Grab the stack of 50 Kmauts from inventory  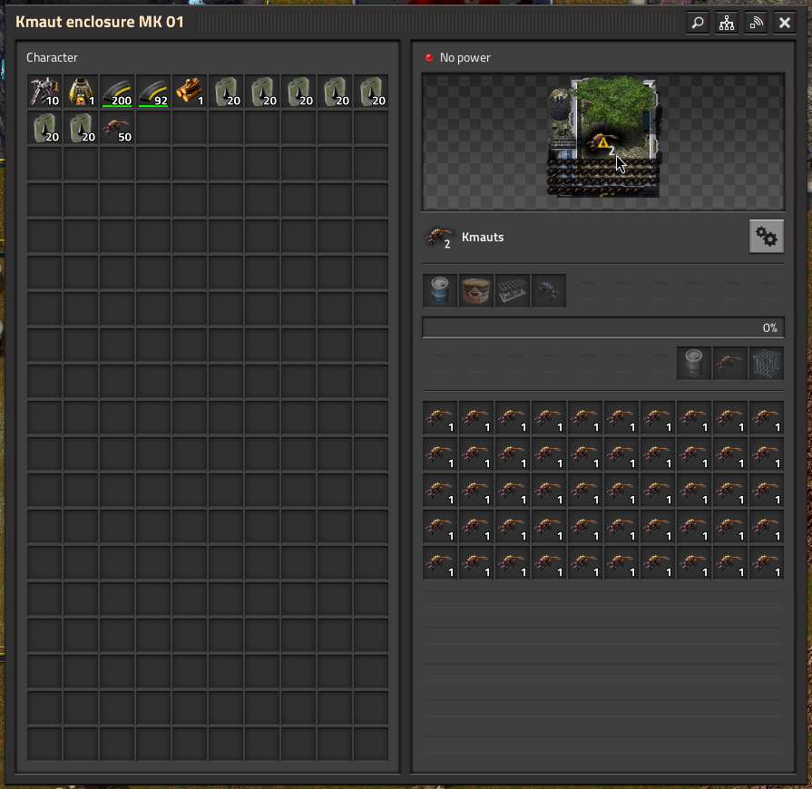tap(117, 128)
